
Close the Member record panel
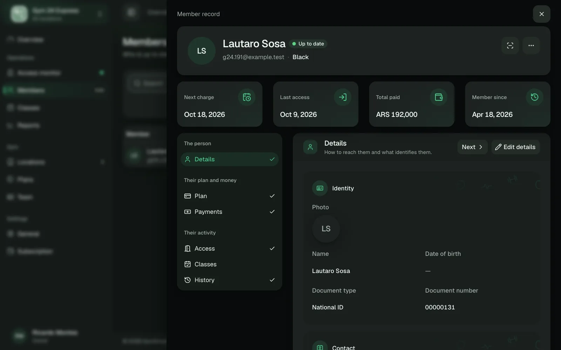(541, 14)
